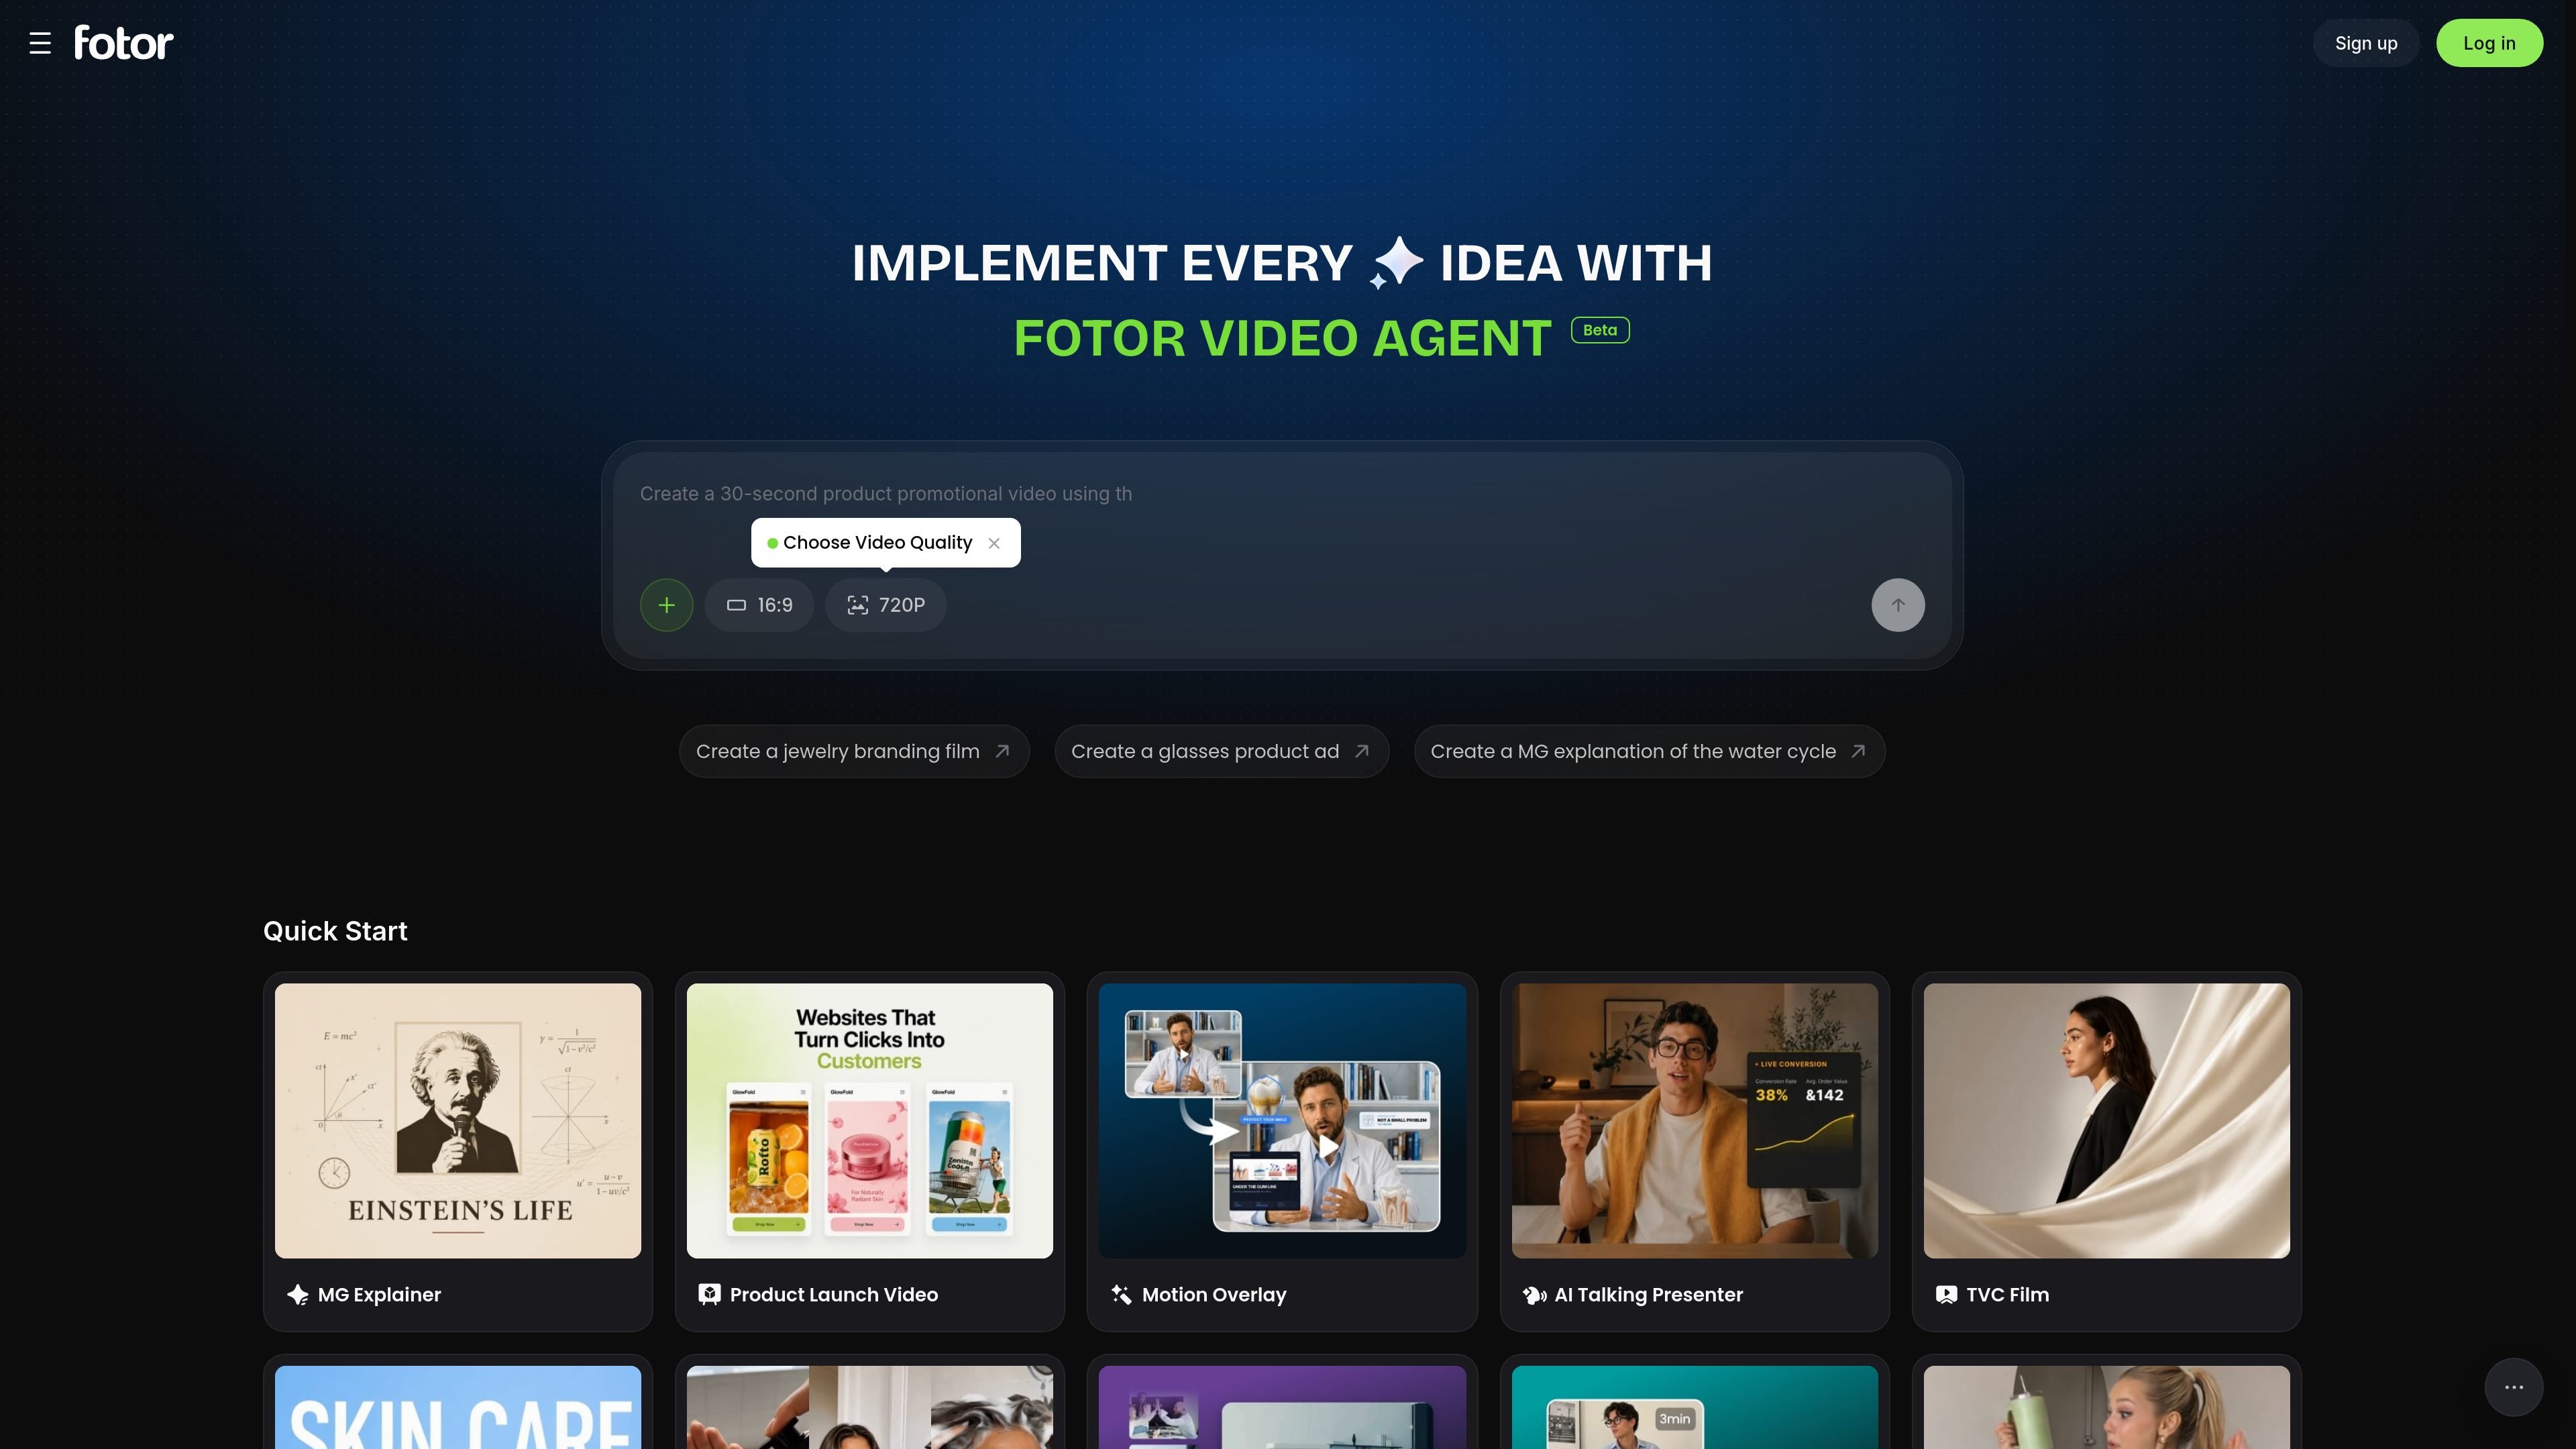Select Create a jewelry branding film suggestion
The width and height of the screenshot is (2576, 1449).
click(854, 751)
